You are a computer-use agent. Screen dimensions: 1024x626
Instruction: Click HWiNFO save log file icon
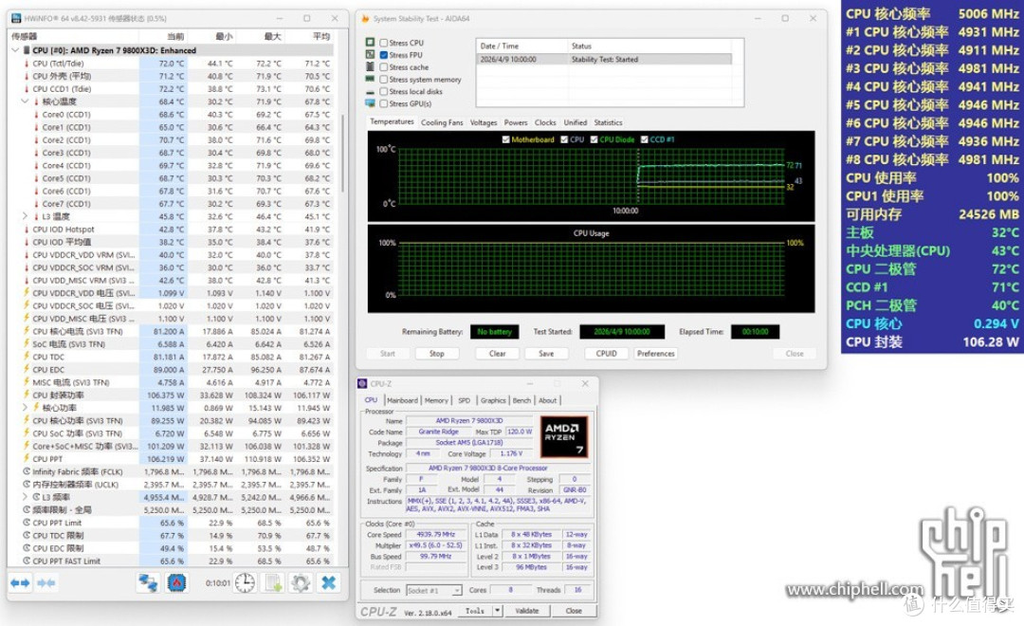(273, 582)
